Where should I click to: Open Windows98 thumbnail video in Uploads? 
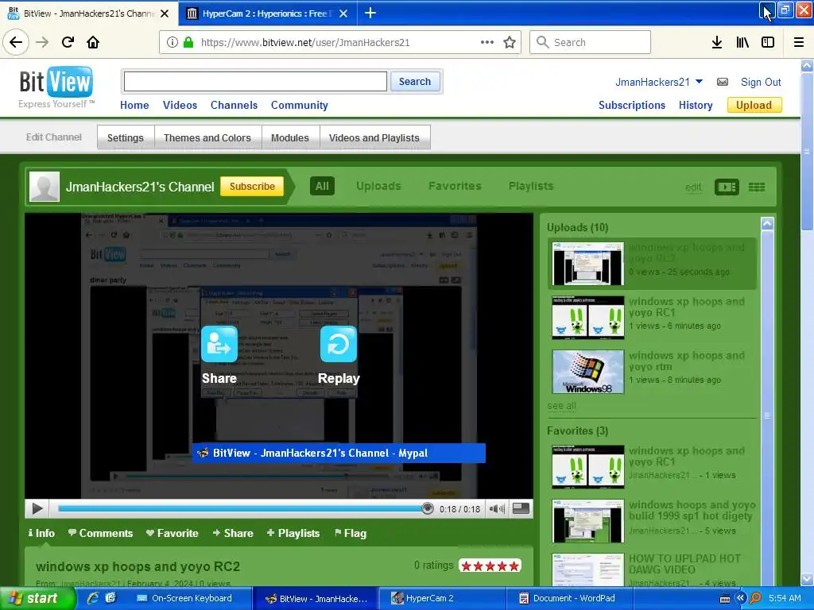click(x=588, y=372)
